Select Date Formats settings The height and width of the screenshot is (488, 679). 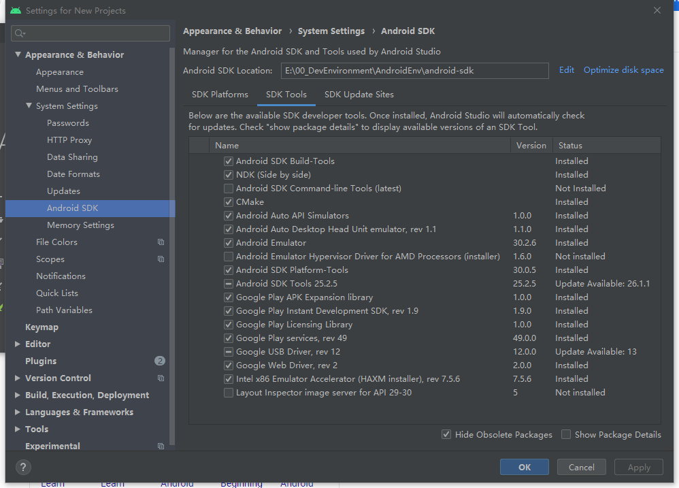click(73, 174)
